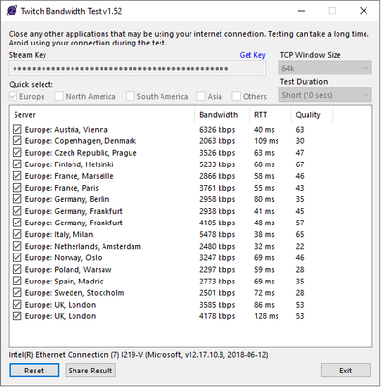The image size is (381, 387).
Task: Uncheck Poland, Warsaw server checkbox
Action: 16,270
